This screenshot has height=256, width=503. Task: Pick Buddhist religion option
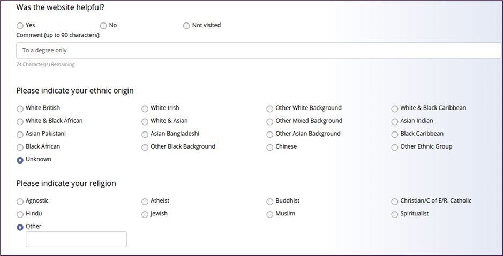(x=270, y=201)
